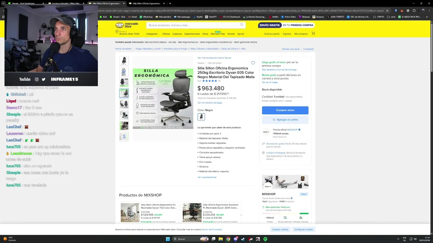Click the location pin for Buenos Aires 7000
This screenshot has height=243, width=433.
(x=117, y=32)
